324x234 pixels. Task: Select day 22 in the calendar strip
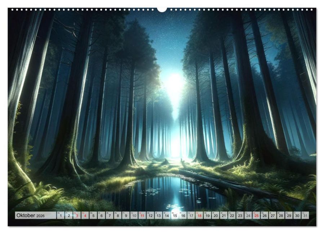tap(232, 215)
